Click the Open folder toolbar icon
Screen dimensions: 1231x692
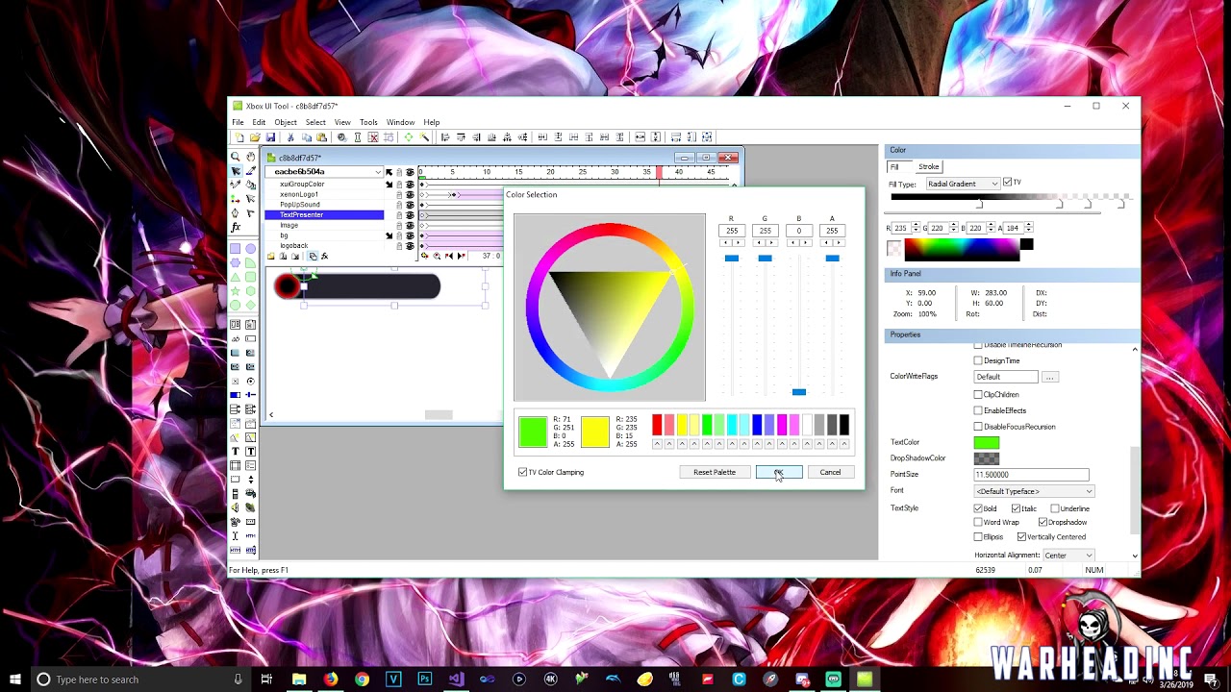[x=255, y=137]
